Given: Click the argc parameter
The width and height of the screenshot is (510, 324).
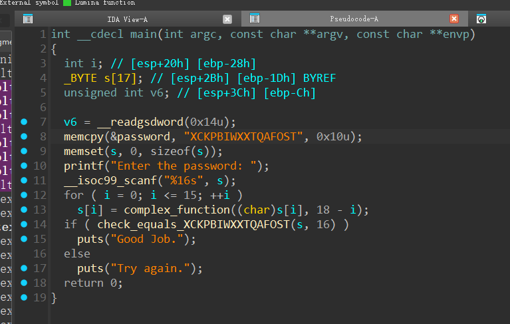Looking at the screenshot, I should pos(203,34).
